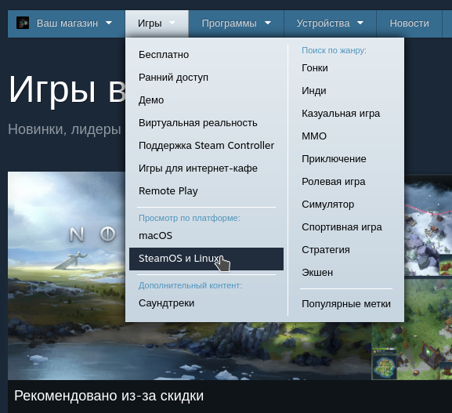Select SteamOS и Linux platform entry
The image size is (452, 413).
pyautogui.click(x=206, y=259)
